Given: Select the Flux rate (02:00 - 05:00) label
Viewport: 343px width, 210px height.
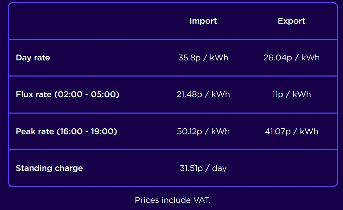Looking at the screenshot, I should pyautogui.click(x=68, y=94).
